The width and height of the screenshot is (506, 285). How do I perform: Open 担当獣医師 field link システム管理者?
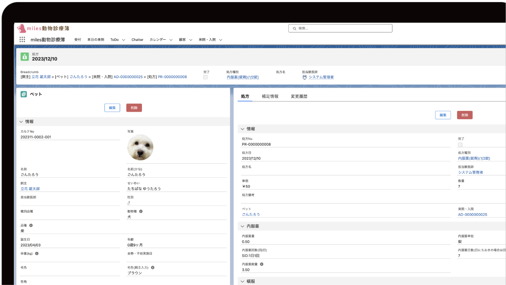click(470, 172)
